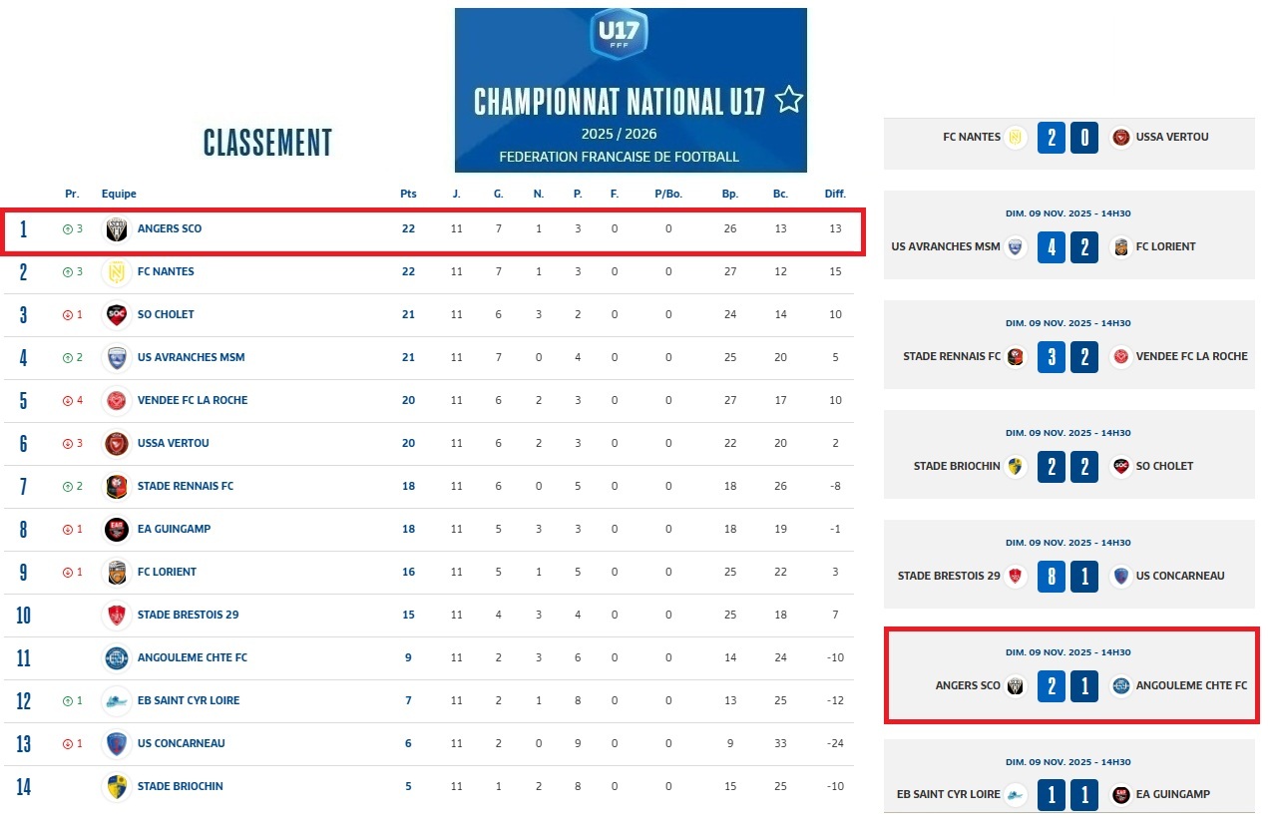This screenshot has height=832, width=1274.
Task: Click the Diff. column header
Action: click(835, 194)
